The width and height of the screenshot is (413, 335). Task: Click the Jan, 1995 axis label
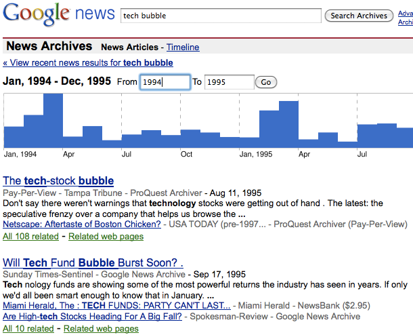[x=256, y=154]
